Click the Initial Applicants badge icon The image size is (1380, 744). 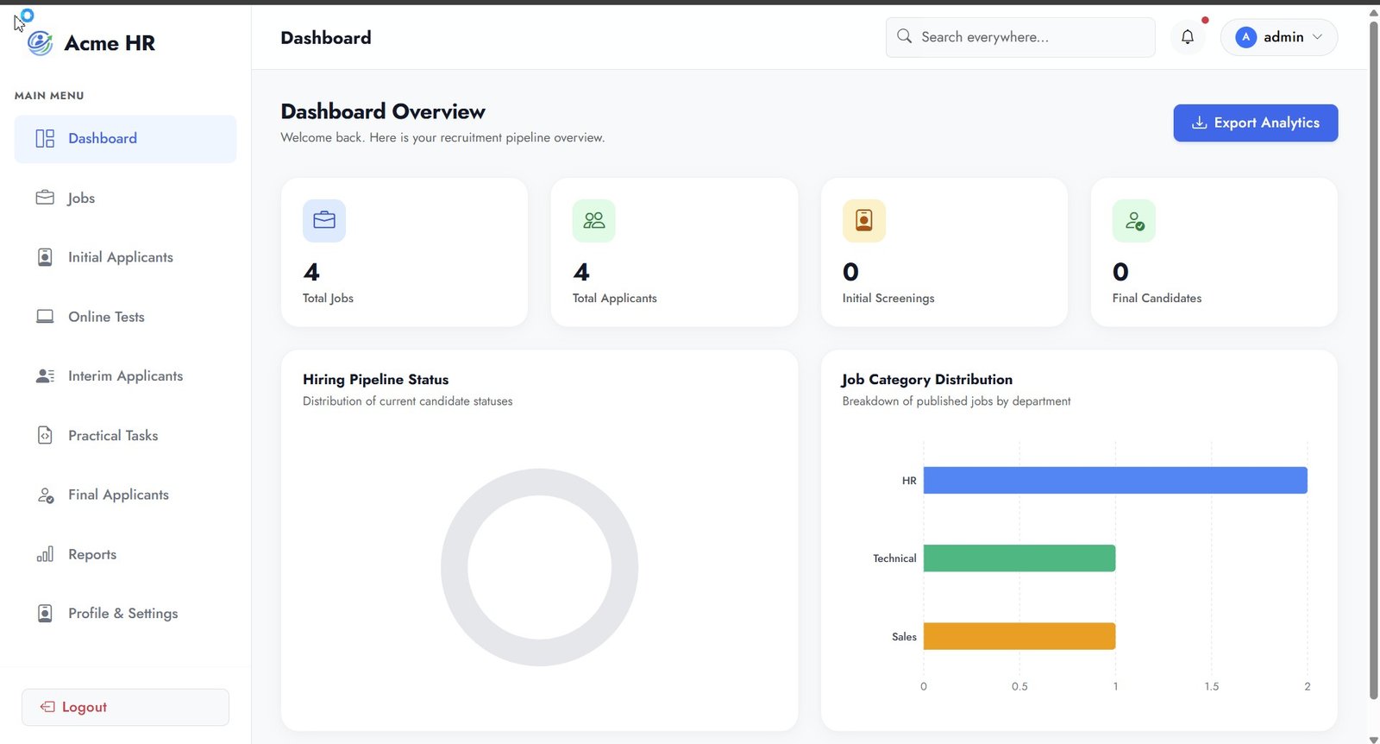[x=45, y=257]
